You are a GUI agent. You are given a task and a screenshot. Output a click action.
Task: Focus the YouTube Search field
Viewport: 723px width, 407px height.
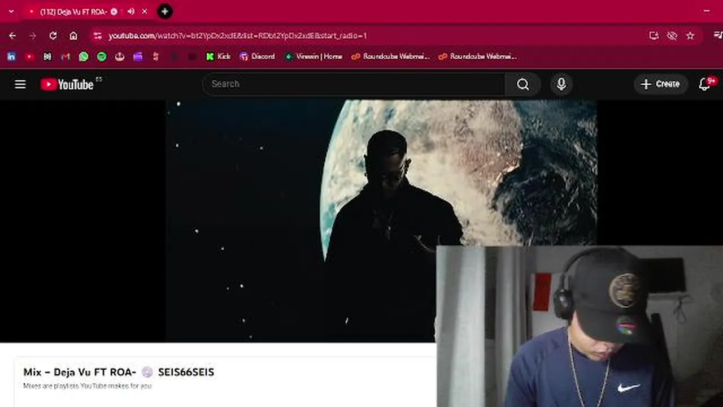pos(354,84)
